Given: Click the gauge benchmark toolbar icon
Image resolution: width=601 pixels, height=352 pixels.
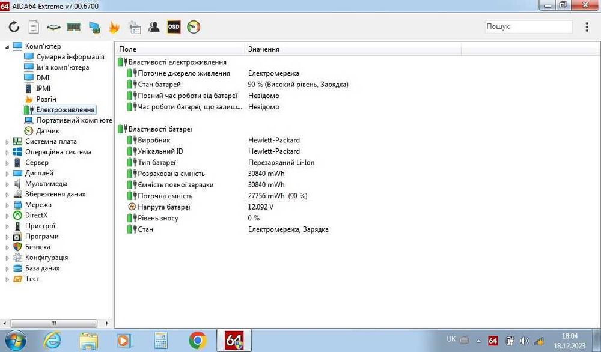Looking at the screenshot, I should (x=194, y=27).
